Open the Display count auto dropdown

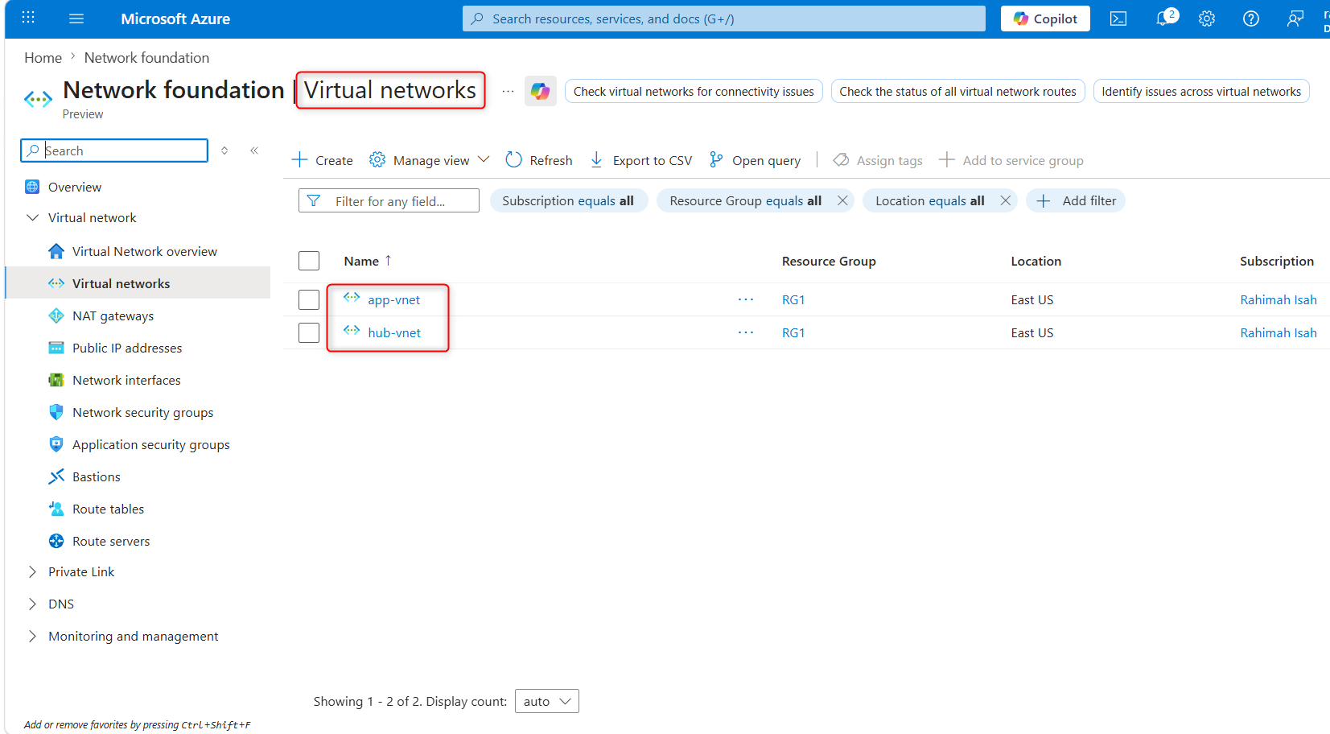(546, 701)
